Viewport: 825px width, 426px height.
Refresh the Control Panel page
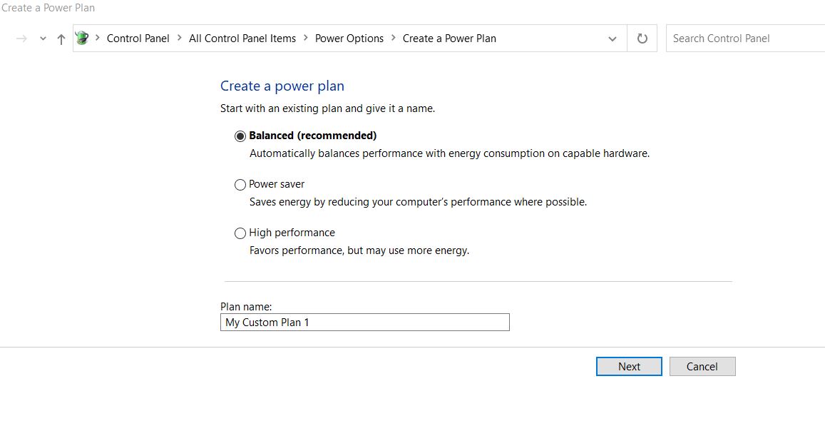tap(642, 39)
